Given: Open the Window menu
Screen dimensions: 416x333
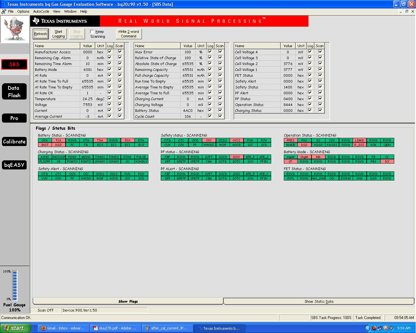Looking at the screenshot, I should [x=70, y=11].
